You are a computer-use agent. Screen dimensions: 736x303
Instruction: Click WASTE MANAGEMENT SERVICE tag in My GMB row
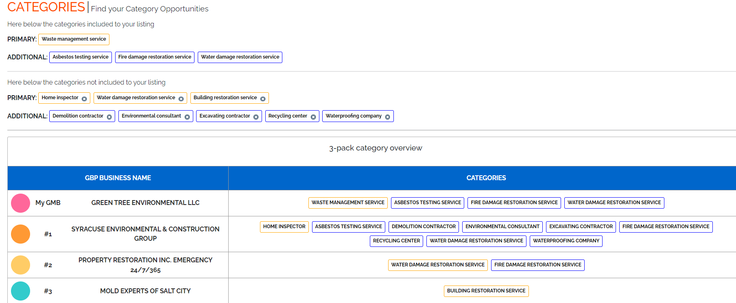click(x=348, y=203)
